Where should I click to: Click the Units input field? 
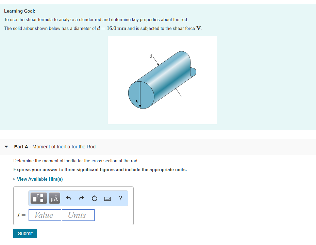coord(78,215)
